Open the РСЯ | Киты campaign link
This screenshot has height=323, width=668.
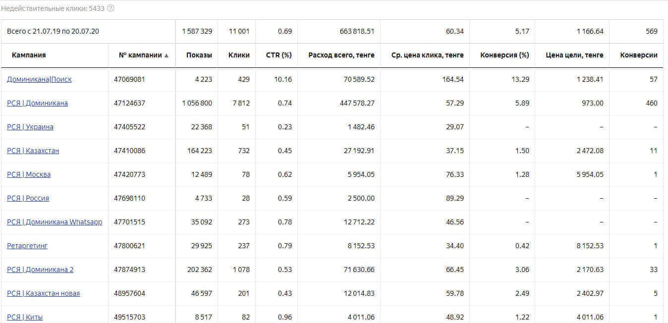(25, 317)
